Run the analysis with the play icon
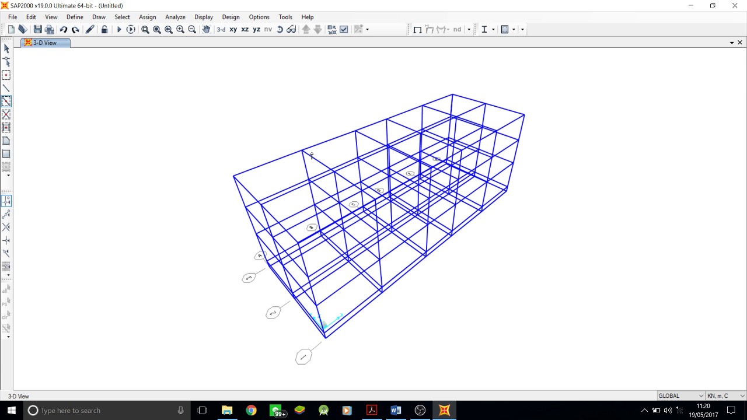Screen dimensions: 747x420 (119, 29)
